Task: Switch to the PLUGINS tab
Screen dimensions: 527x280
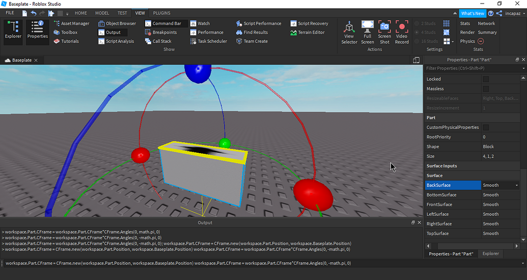Action: (161, 13)
